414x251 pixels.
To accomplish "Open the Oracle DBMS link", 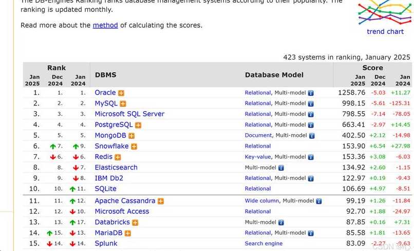I will (105, 93).
